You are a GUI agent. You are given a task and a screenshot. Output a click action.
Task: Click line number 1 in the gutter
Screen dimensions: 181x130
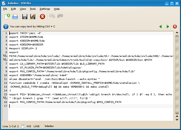pyautogui.click(x=6, y=33)
